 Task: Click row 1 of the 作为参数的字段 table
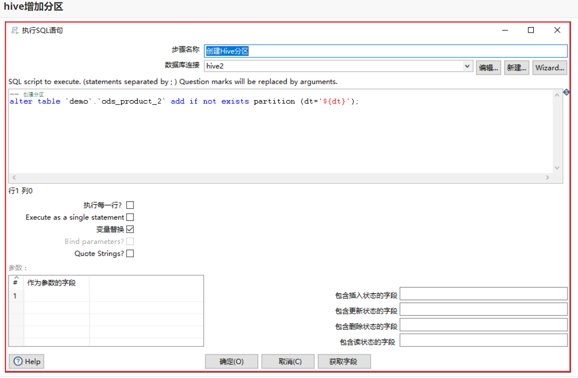pos(56,295)
